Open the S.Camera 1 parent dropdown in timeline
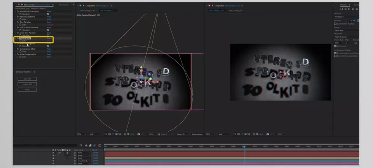The height and width of the screenshot is (168, 373). click(x=84, y=161)
